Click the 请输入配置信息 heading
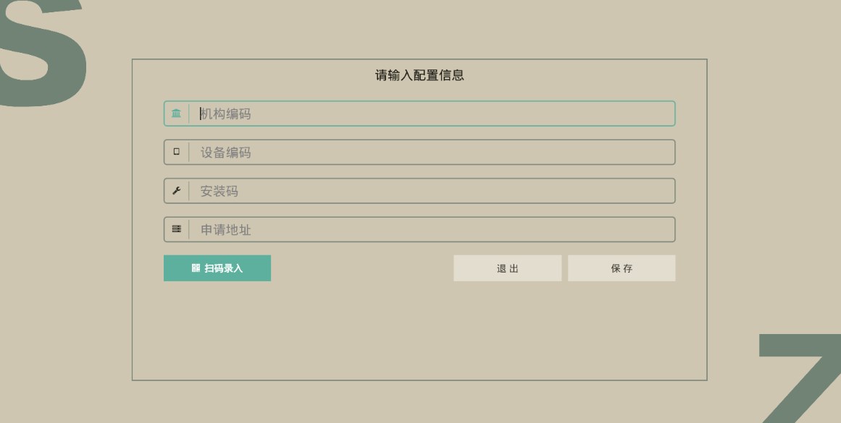 pyautogui.click(x=419, y=75)
